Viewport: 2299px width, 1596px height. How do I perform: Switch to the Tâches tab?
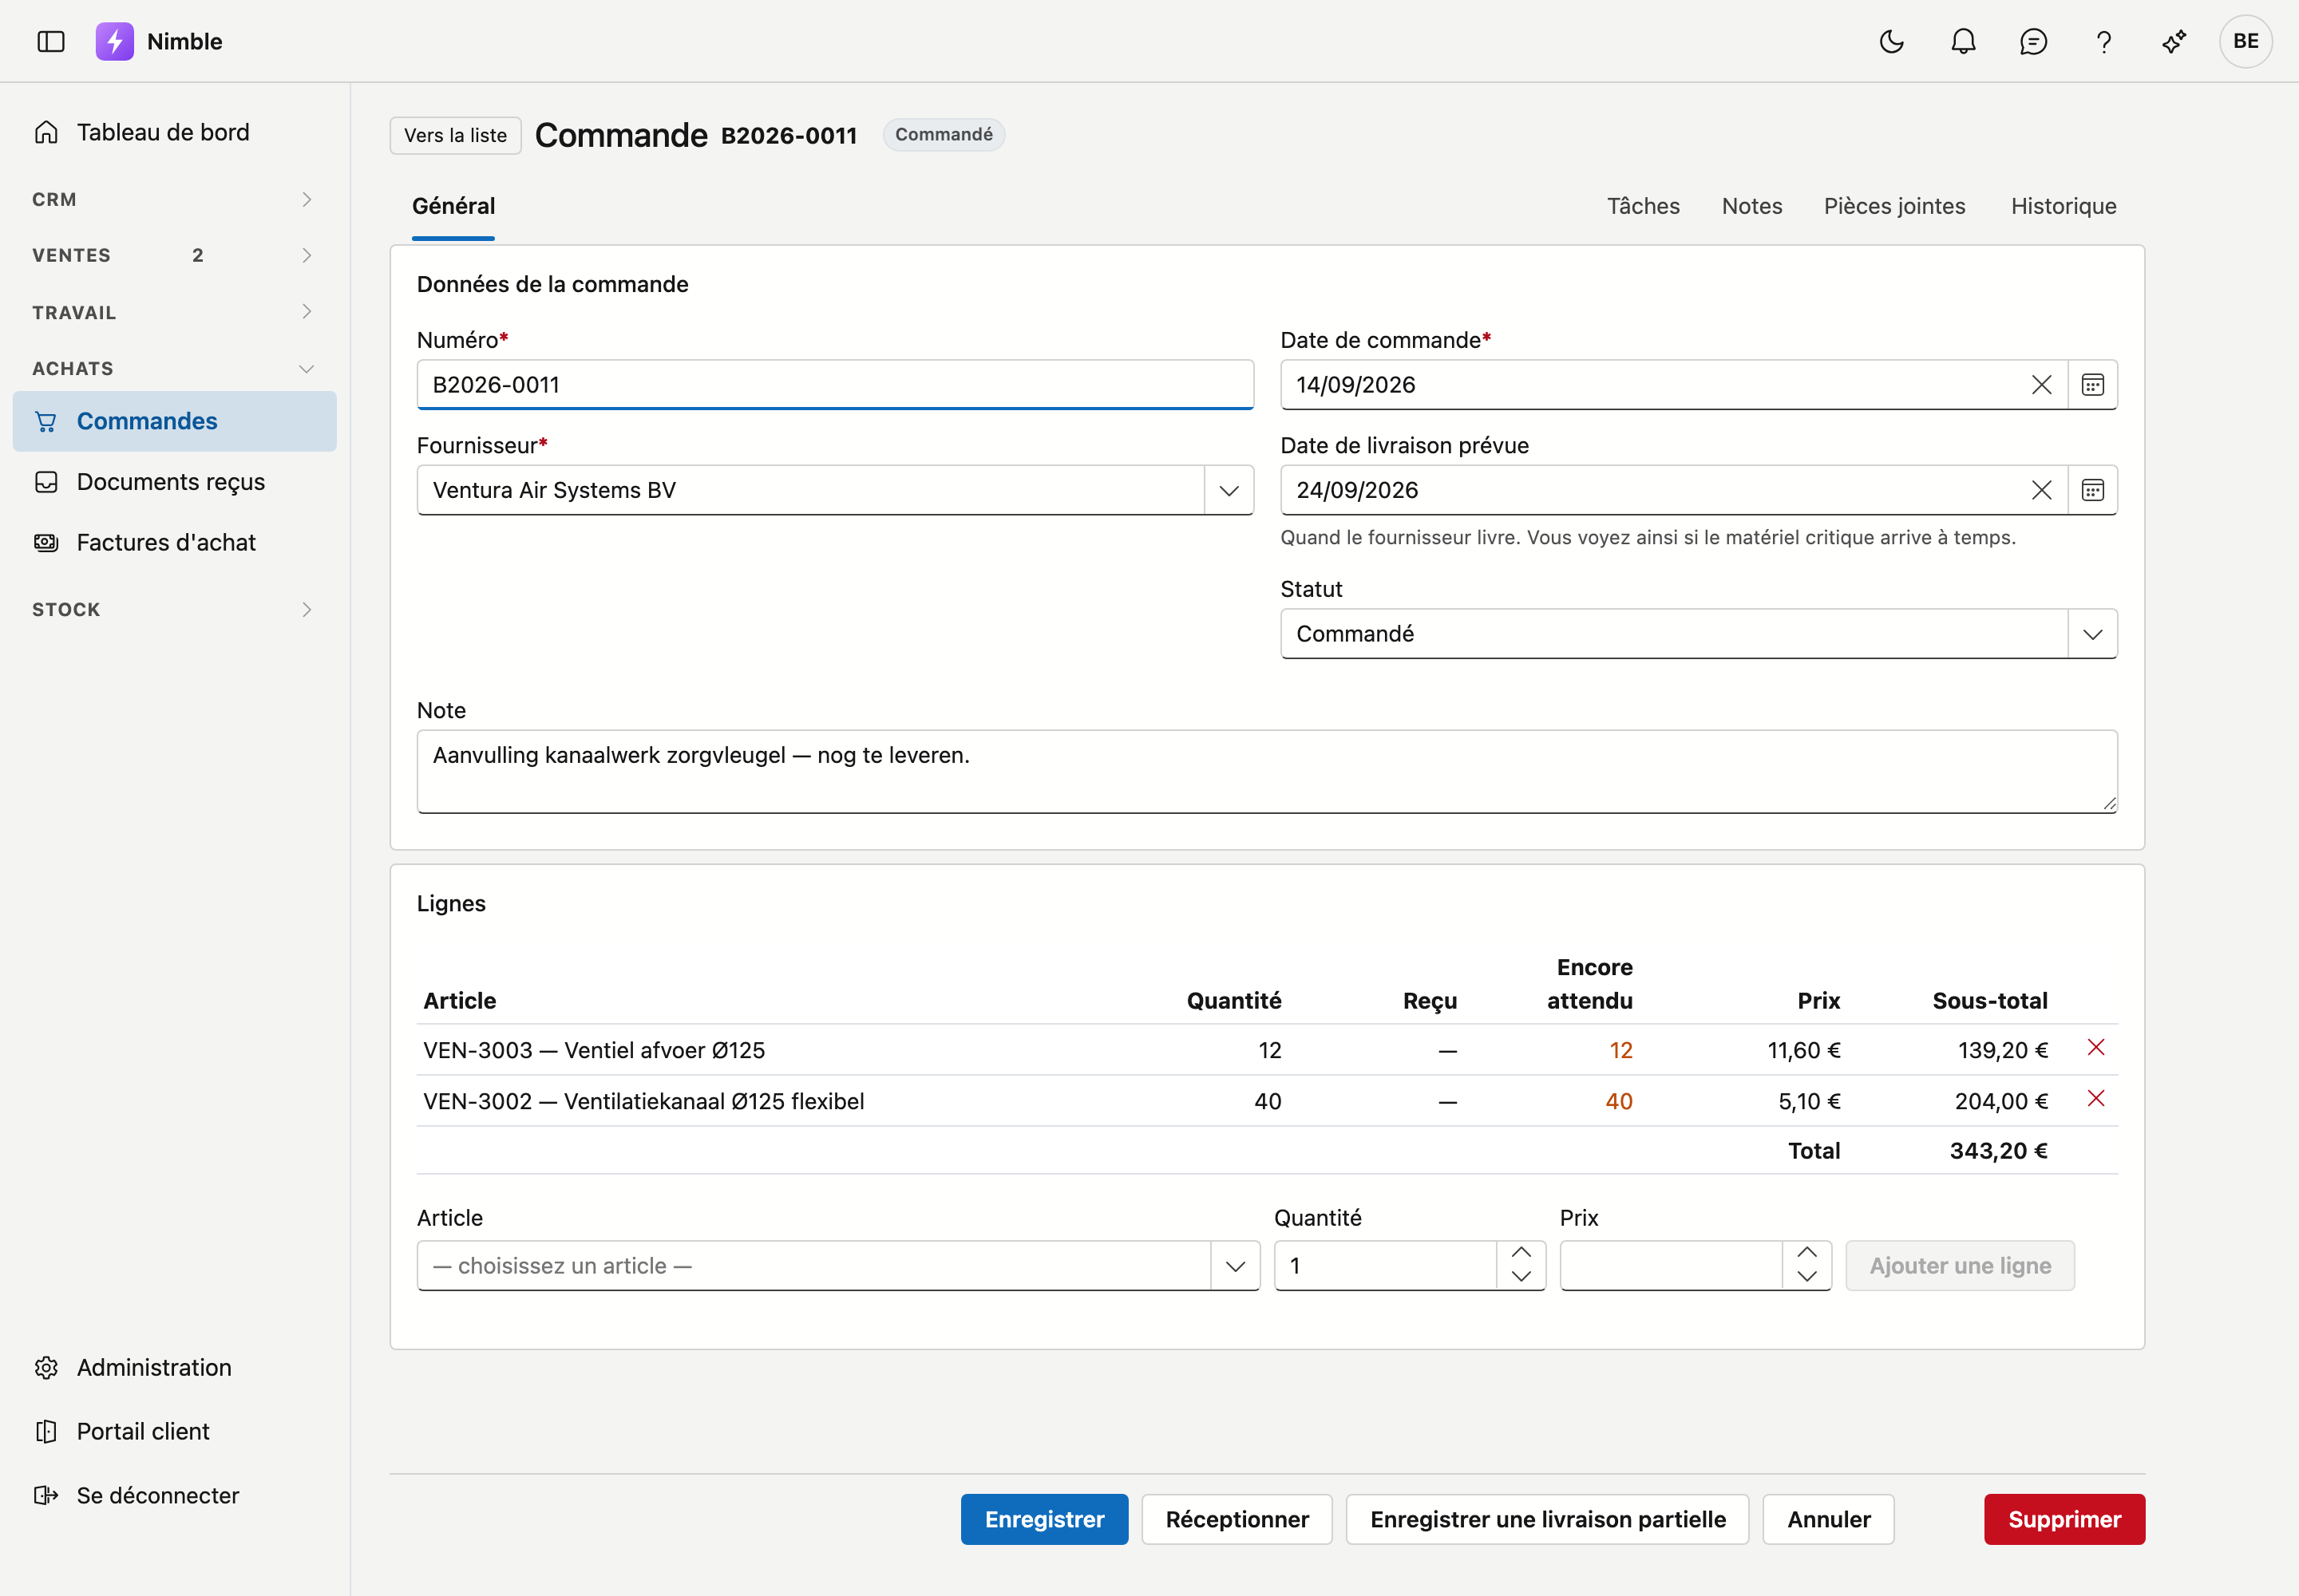(x=1643, y=206)
